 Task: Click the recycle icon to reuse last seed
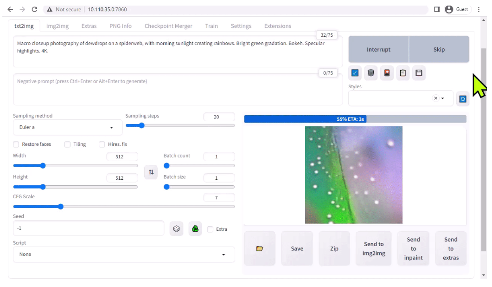point(195,228)
